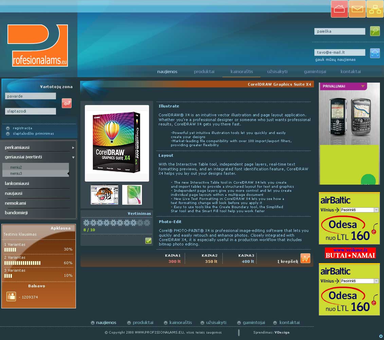
Task: Click the 2 Variantas poll bar
Action: tap(22, 263)
